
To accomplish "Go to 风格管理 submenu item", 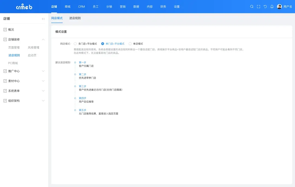I will [34, 48].
